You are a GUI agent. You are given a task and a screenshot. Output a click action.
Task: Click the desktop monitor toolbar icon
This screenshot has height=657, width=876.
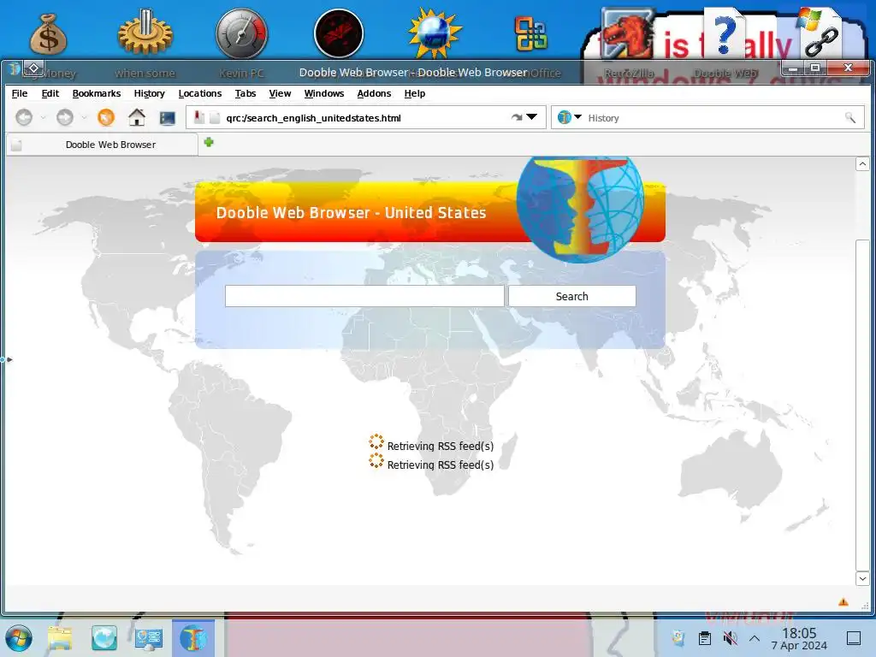click(167, 118)
